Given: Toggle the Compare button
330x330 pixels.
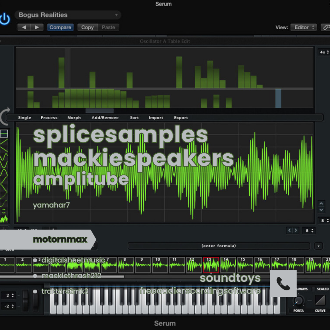Looking at the screenshot, I should click(60, 27).
